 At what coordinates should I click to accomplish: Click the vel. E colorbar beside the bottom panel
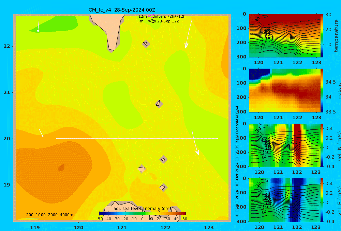322,200
